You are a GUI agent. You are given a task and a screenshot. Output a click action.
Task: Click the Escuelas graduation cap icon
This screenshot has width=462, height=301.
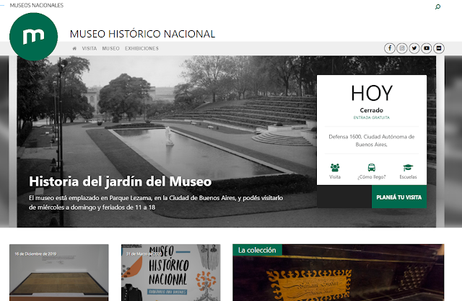pyautogui.click(x=408, y=168)
